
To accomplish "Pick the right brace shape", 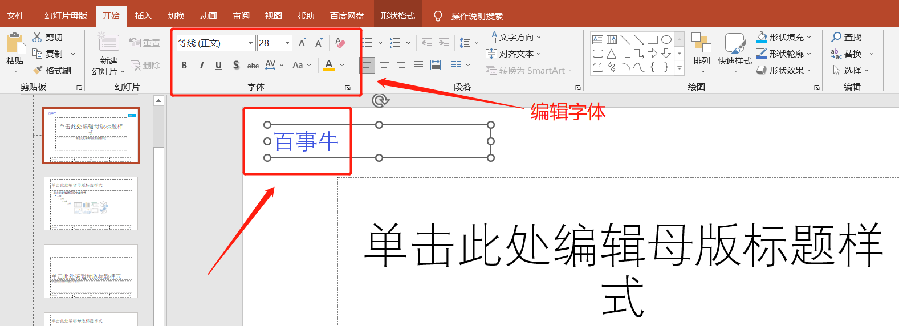I will [x=666, y=67].
